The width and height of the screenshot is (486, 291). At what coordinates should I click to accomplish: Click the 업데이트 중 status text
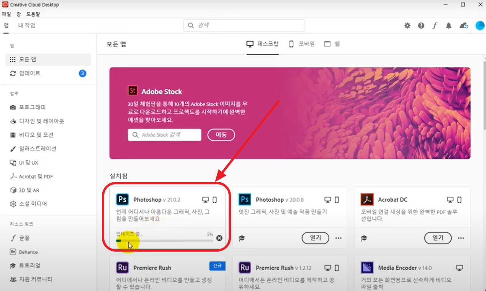pos(129,234)
